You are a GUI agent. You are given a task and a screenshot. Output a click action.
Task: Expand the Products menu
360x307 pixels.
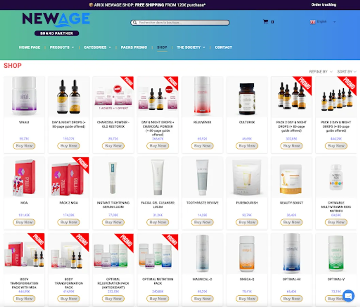[62, 47]
